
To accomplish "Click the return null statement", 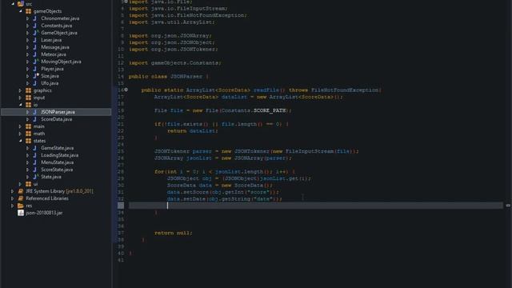I will tap(174, 233).
